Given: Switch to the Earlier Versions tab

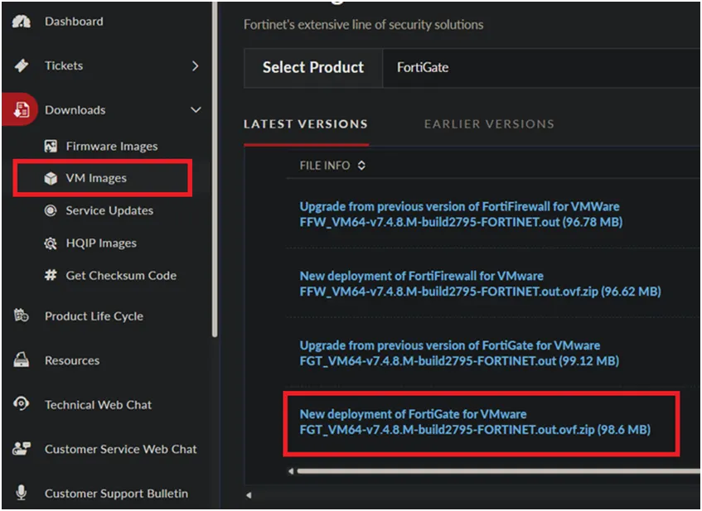Looking at the screenshot, I should (489, 124).
